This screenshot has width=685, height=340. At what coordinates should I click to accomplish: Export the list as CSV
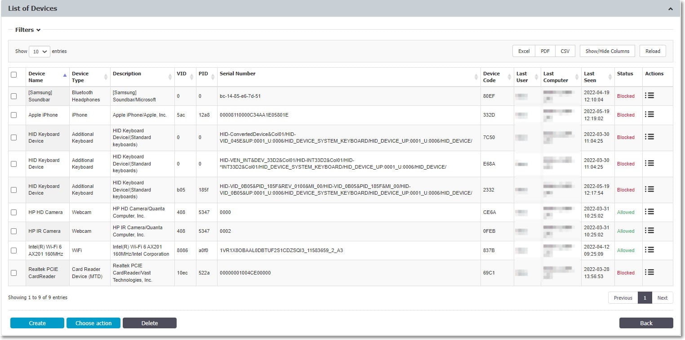click(x=565, y=51)
